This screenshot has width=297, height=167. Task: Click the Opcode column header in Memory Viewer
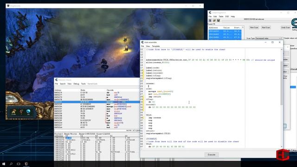coord(110,90)
